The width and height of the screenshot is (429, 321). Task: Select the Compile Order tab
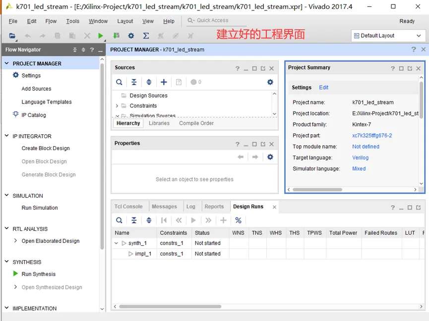pyautogui.click(x=196, y=123)
